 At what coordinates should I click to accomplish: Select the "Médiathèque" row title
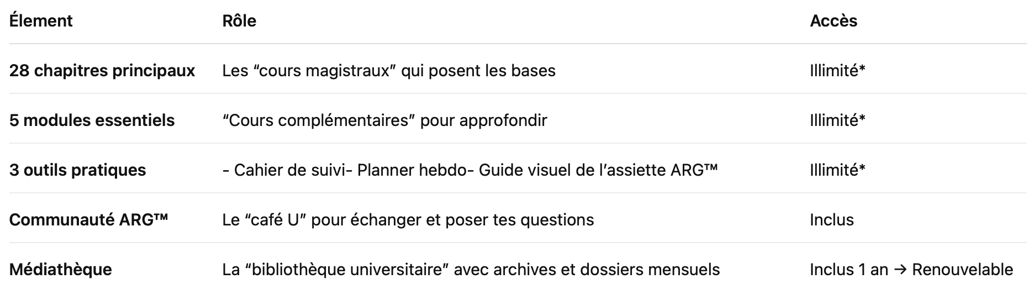(x=60, y=270)
